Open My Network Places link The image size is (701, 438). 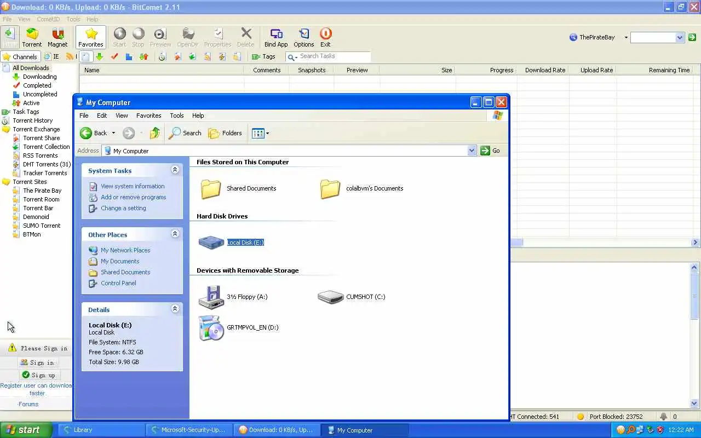[125, 250]
